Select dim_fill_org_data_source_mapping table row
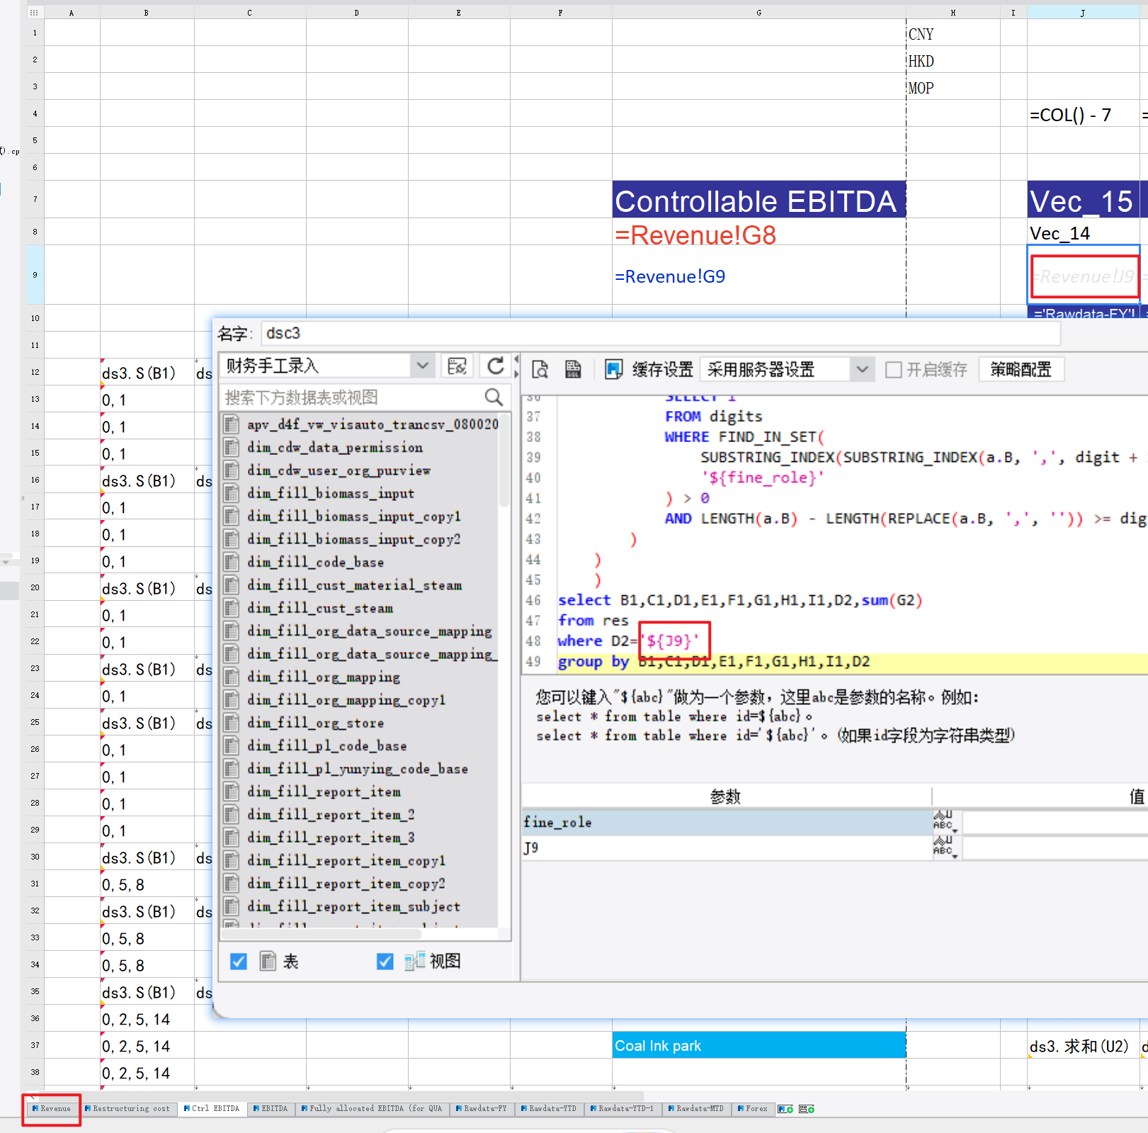Viewport: 1148px width, 1133px height. 360,631
